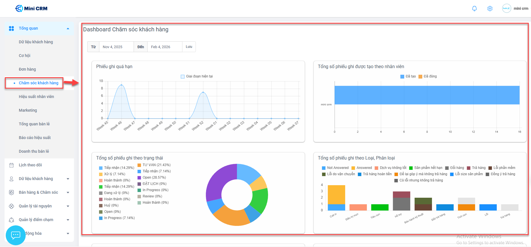Collapse the Tổng quan menu section

pos(68,28)
